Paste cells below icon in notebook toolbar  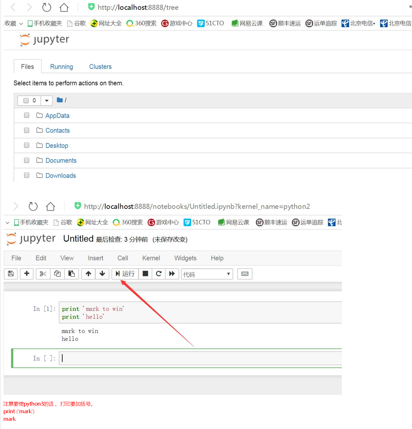tap(71, 274)
